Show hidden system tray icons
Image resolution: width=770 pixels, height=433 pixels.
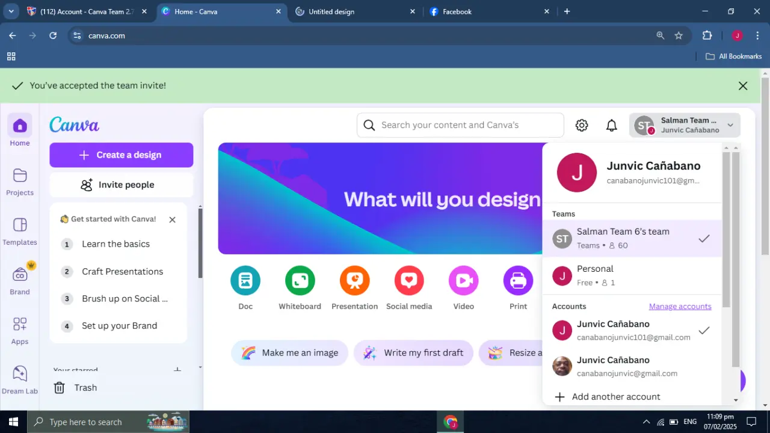click(x=646, y=422)
